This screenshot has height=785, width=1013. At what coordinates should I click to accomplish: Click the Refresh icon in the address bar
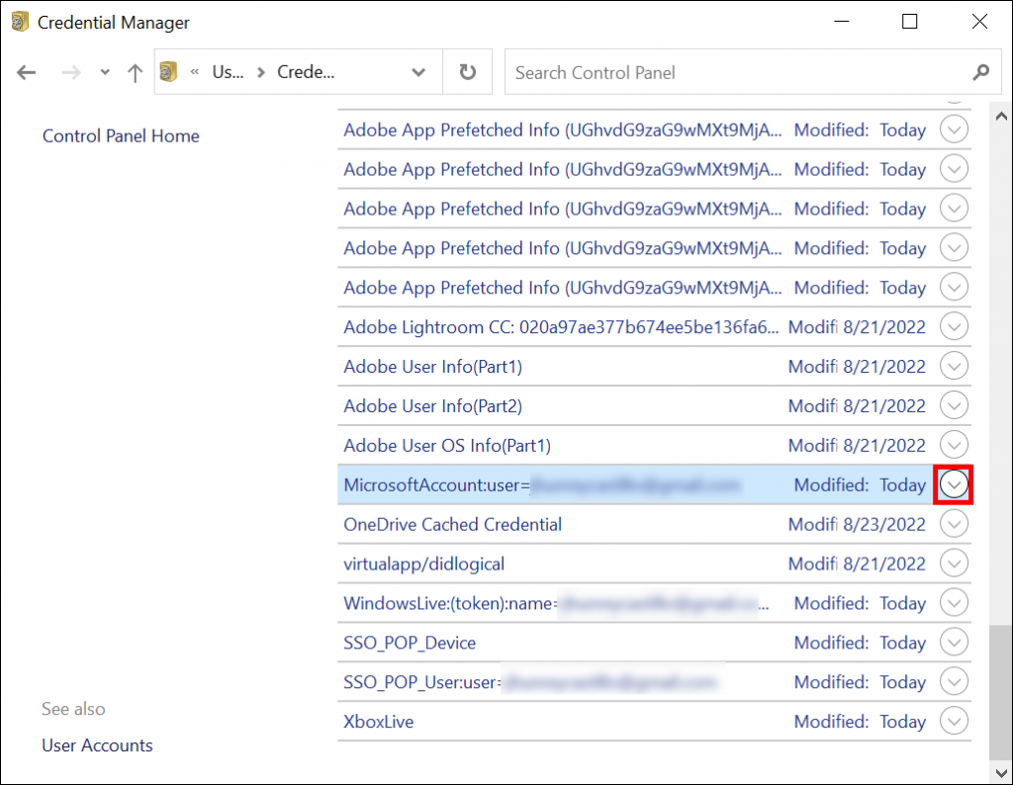point(466,71)
